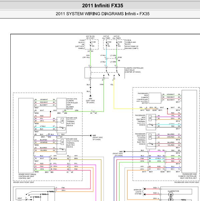Click the upper illumination lamp symbol
This screenshot has height=201, width=200.
coord(171,195)
